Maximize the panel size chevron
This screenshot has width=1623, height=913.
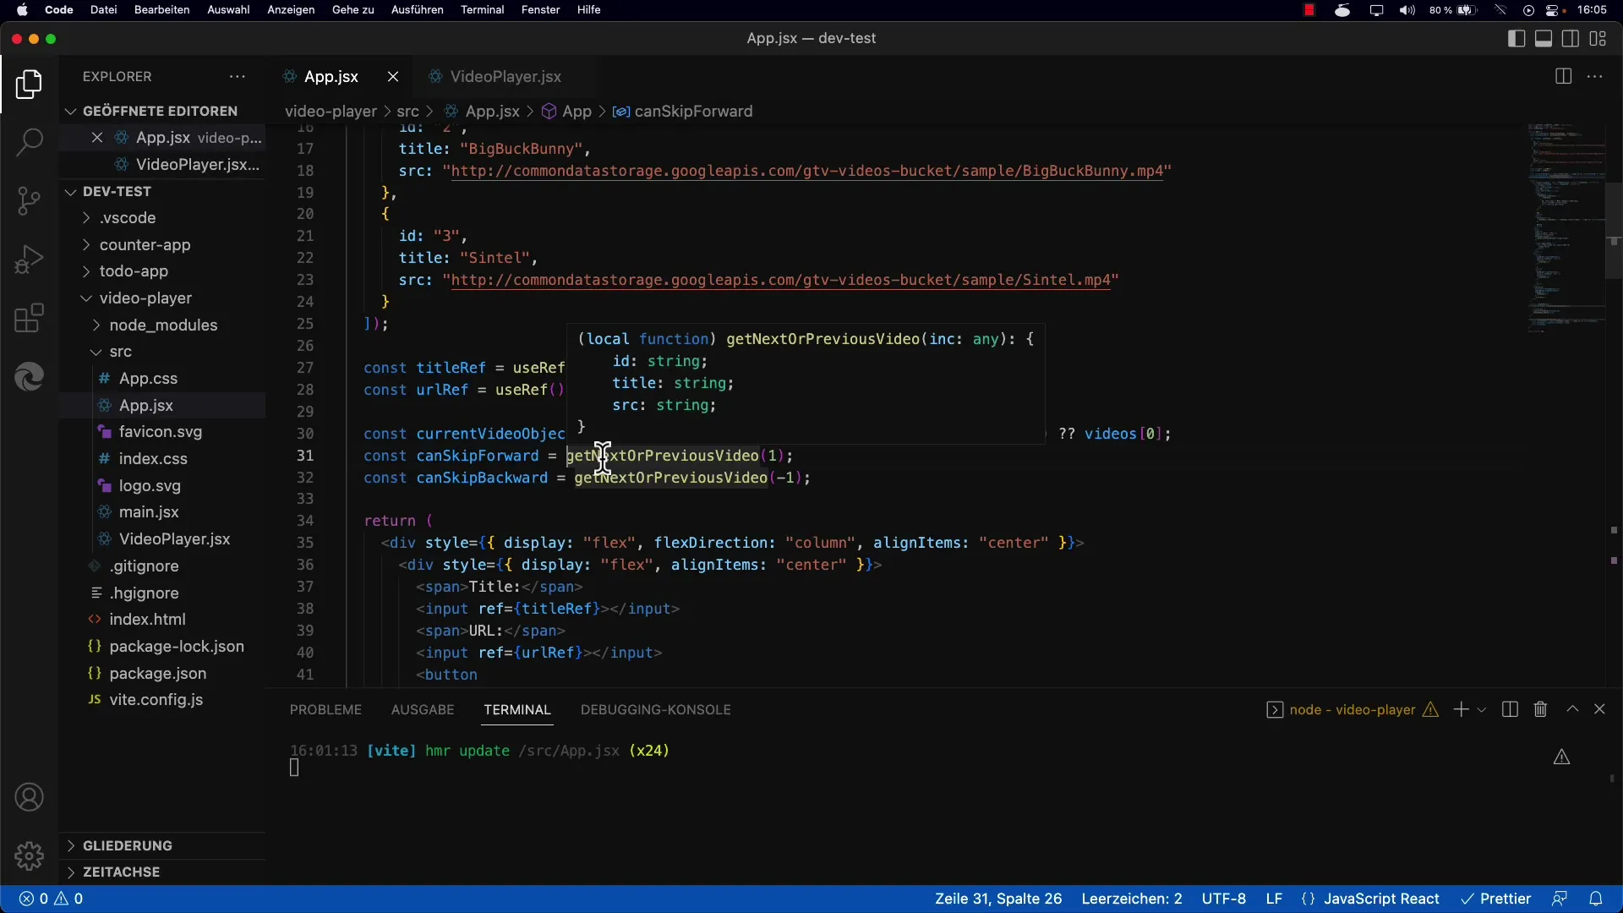tap(1572, 709)
